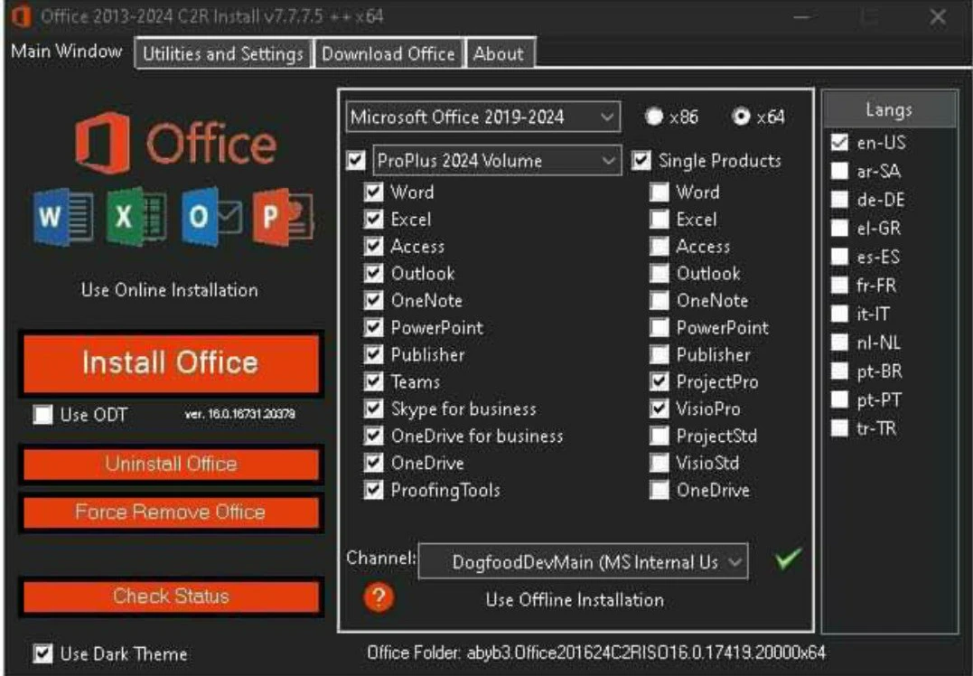Image resolution: width=973 pixels, height=676 pixels.
Task: Click the Force Remove Office button
Action: point(170,512)
